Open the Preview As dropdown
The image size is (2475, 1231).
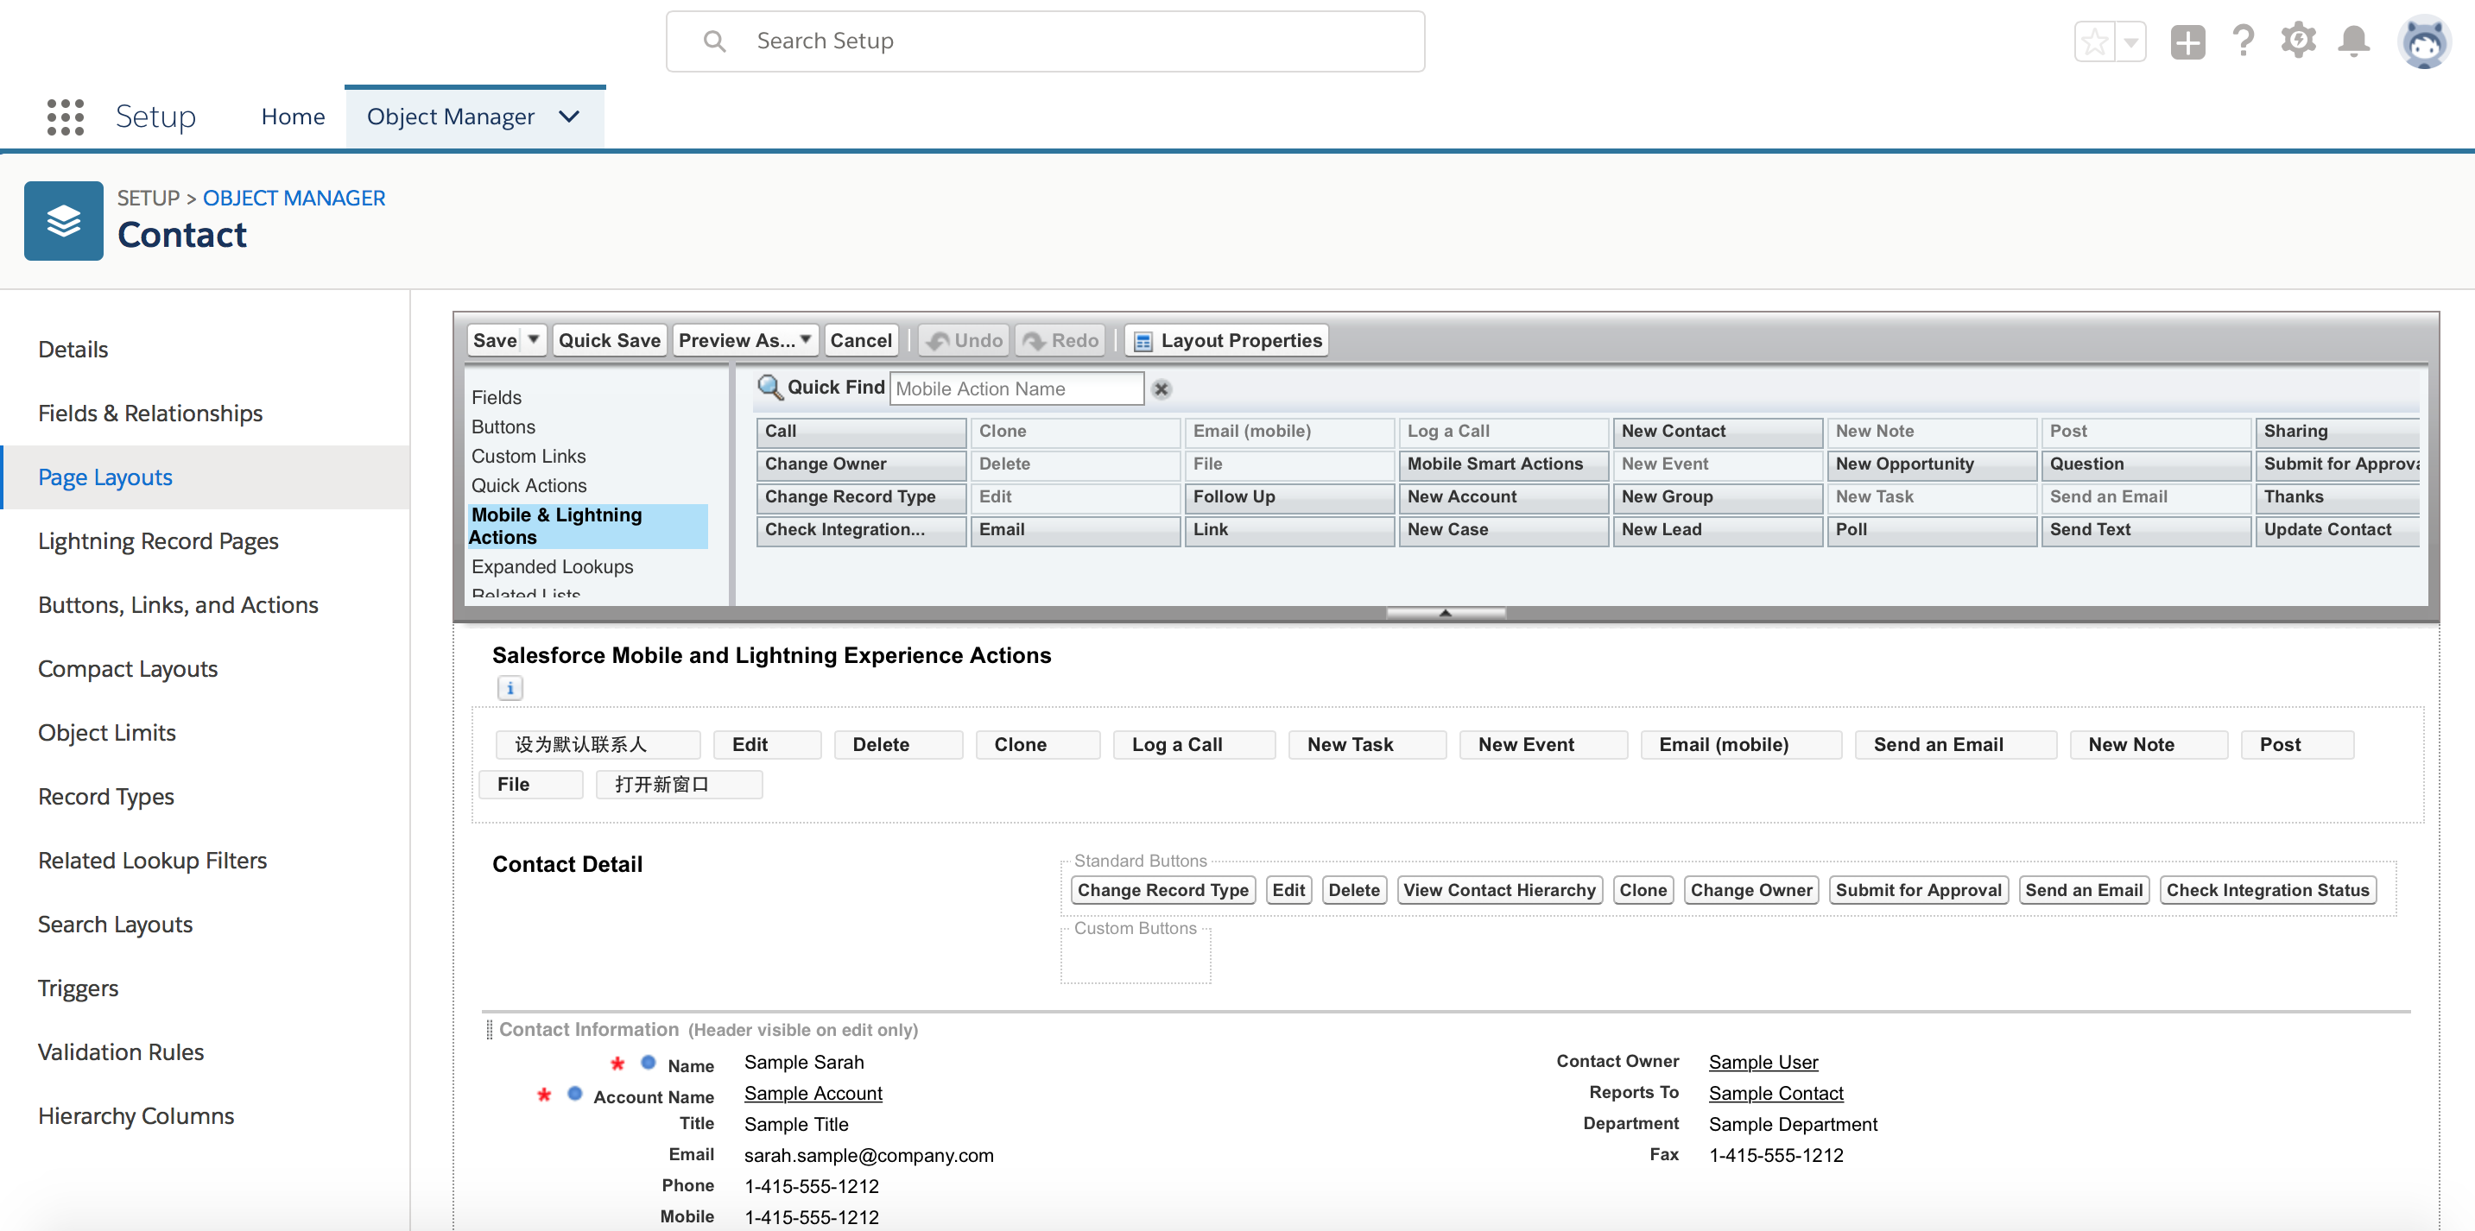[x=745, y=340]
